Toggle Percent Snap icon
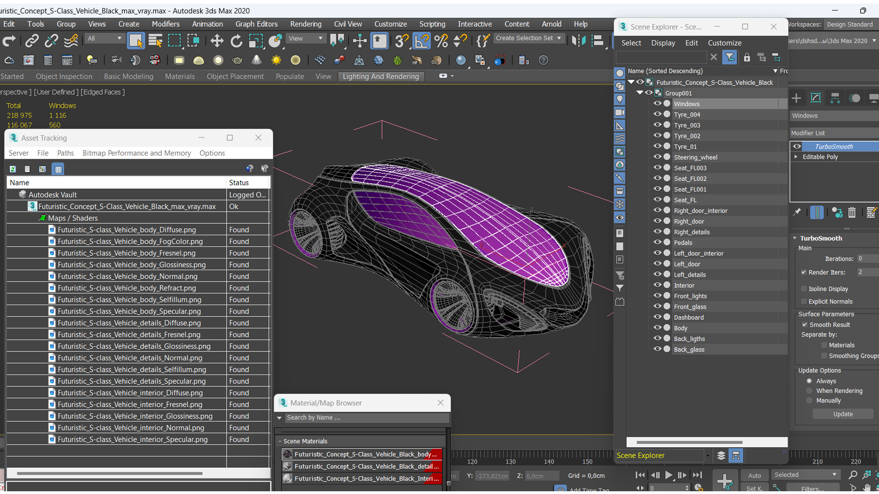 pyautogui.click(x=441, y=41)
